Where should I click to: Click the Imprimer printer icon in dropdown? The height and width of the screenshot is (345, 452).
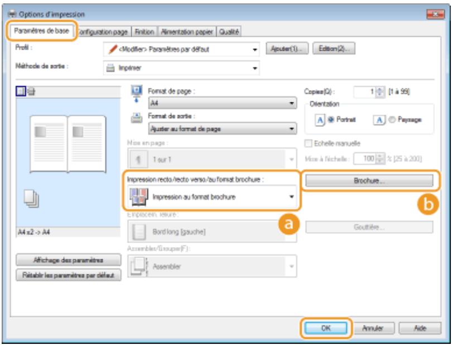[x=110, y=68]
